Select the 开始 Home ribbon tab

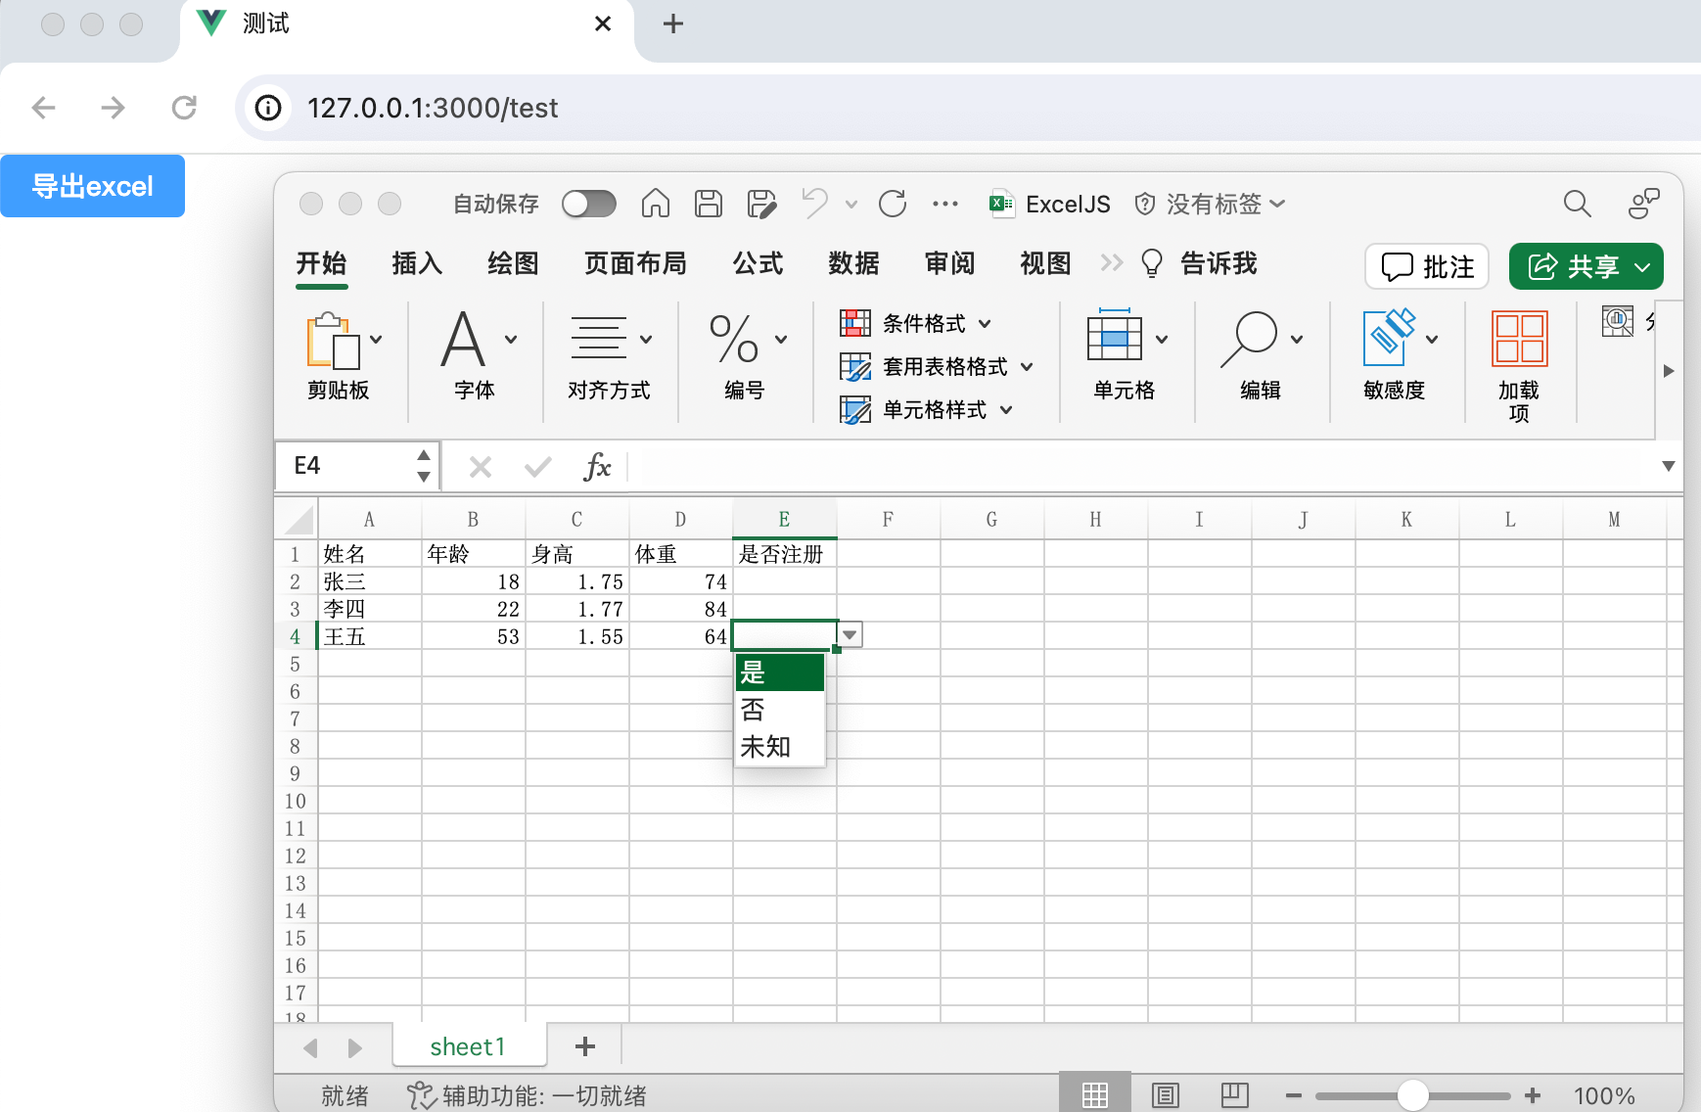tap(322, 263)
